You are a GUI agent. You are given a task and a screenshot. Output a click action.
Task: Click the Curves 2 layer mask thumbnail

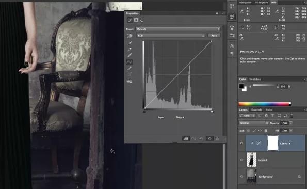[x=273, y=143]
